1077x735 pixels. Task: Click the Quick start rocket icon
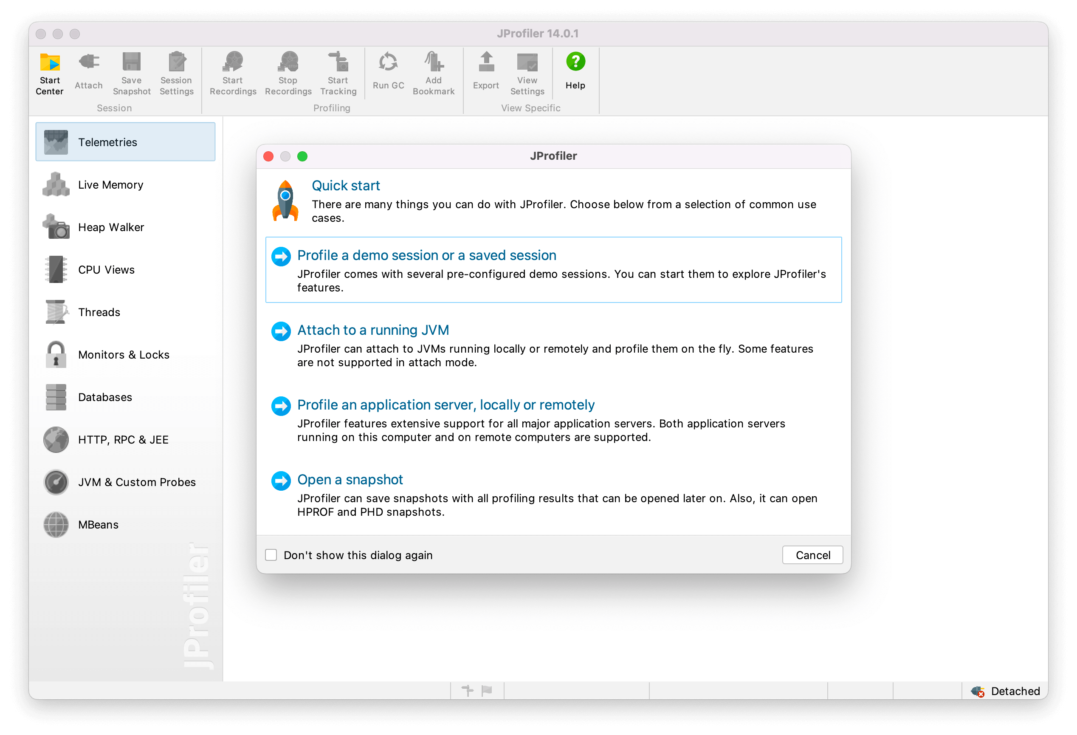[285, 201]
